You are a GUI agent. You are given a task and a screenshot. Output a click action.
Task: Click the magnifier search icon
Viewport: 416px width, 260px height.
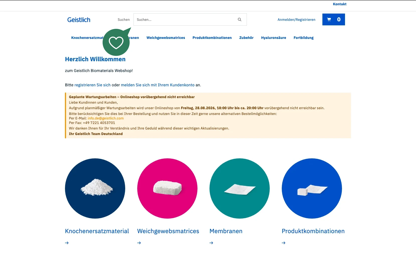[240, 20]
